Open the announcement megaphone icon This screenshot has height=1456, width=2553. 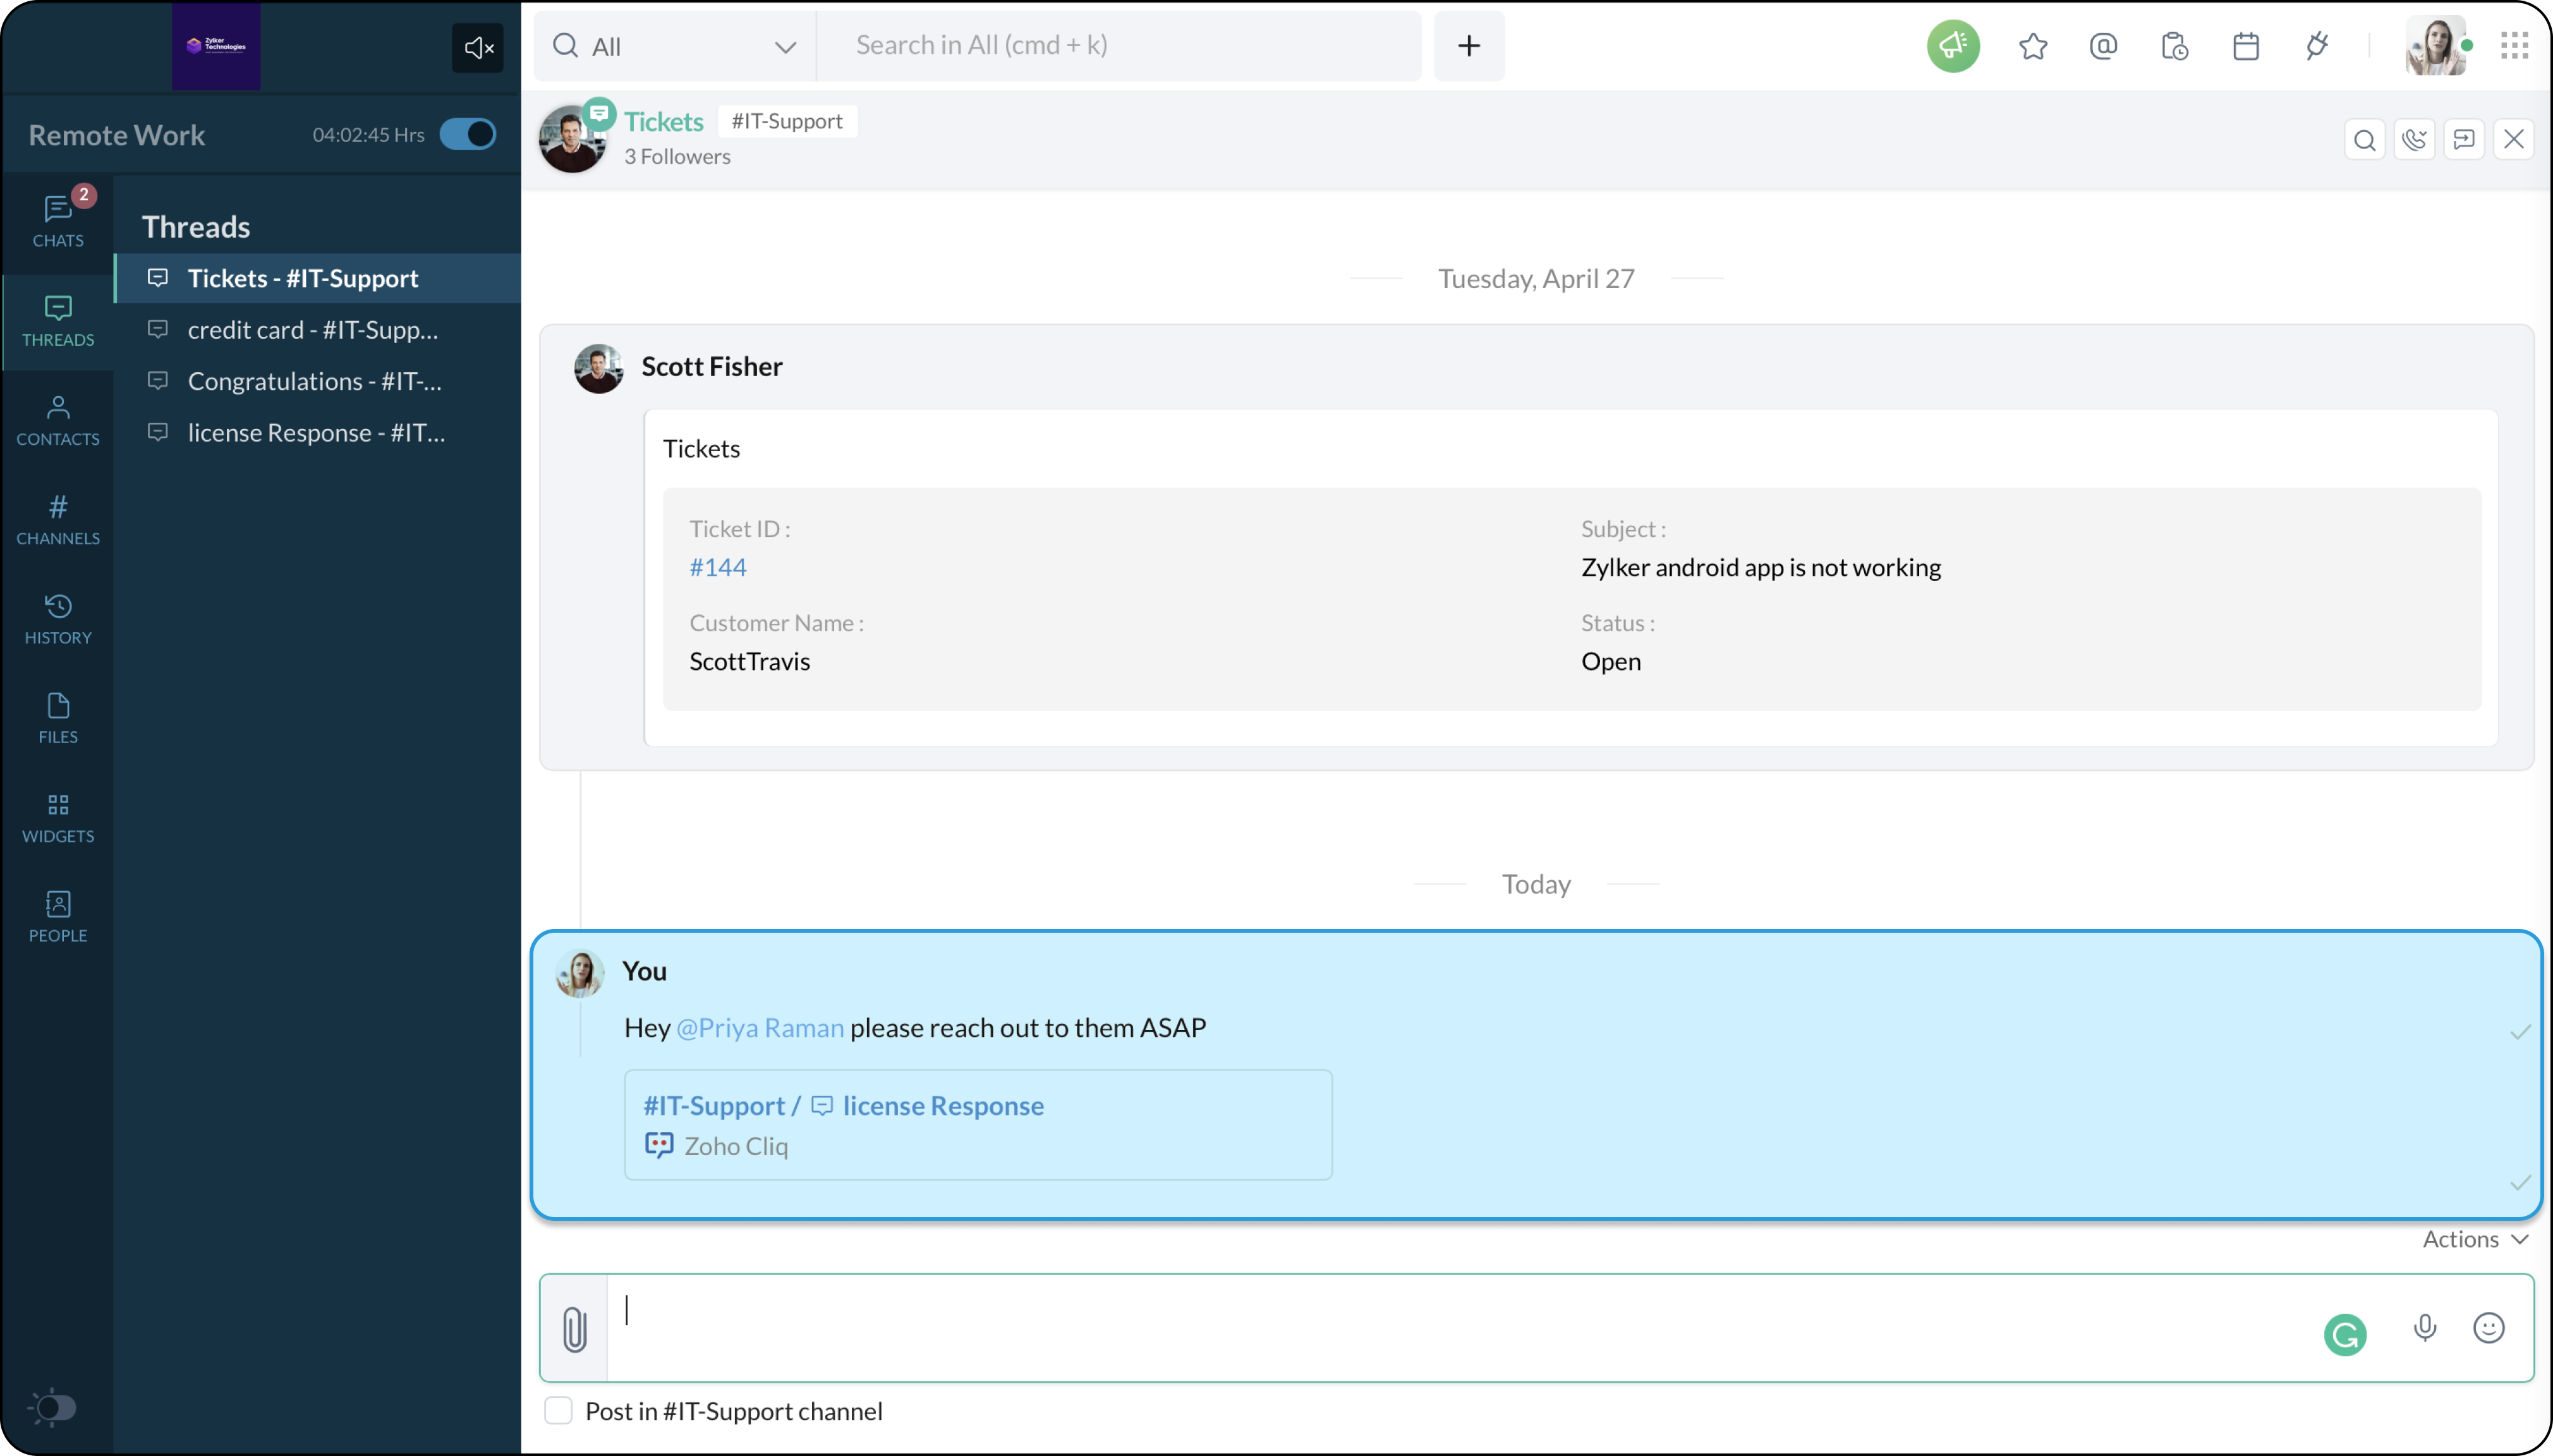(x=1952, y=46)
